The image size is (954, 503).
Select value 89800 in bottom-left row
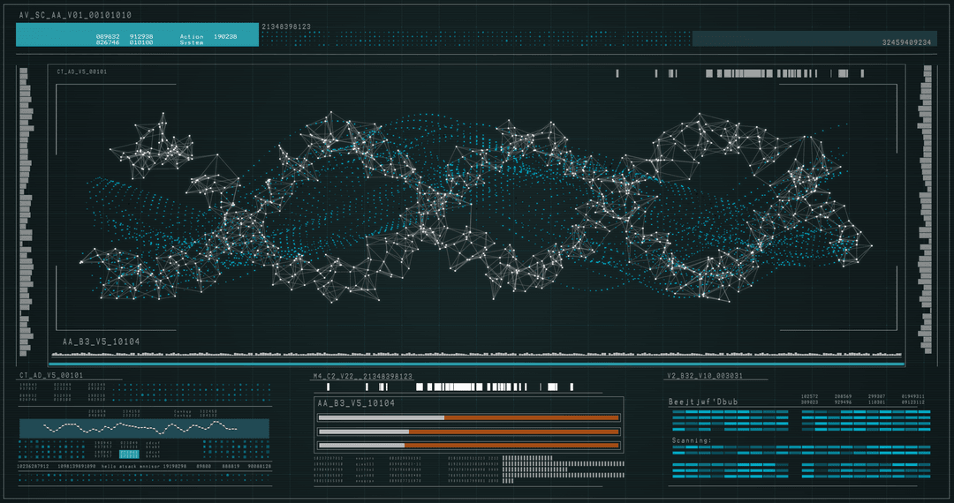click(202, 467)
